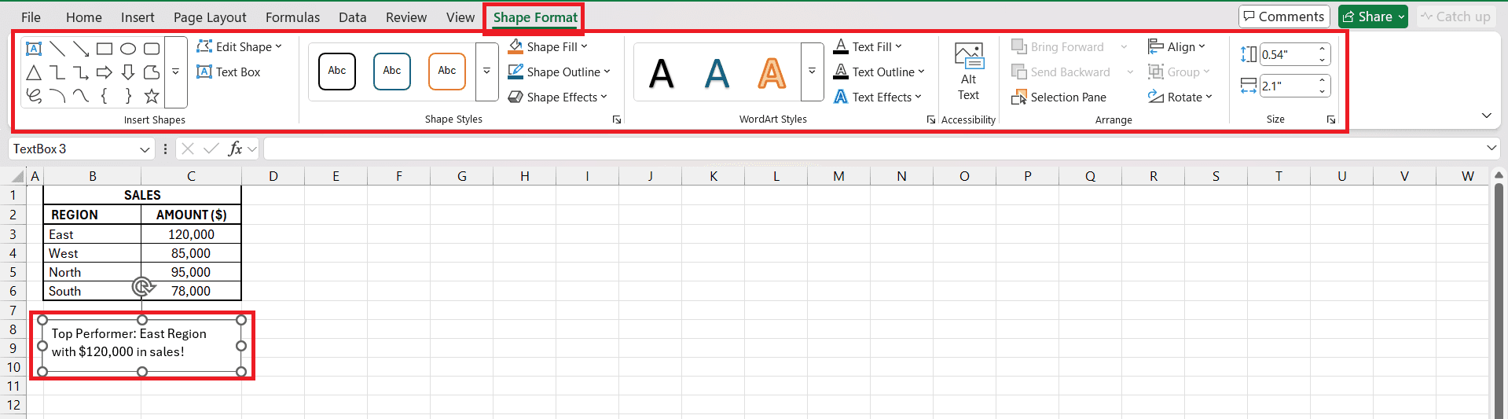This screenshot has height=419, width=1508.
Task: Increase shape height using the up spinner
Action: click(1323, 50)
